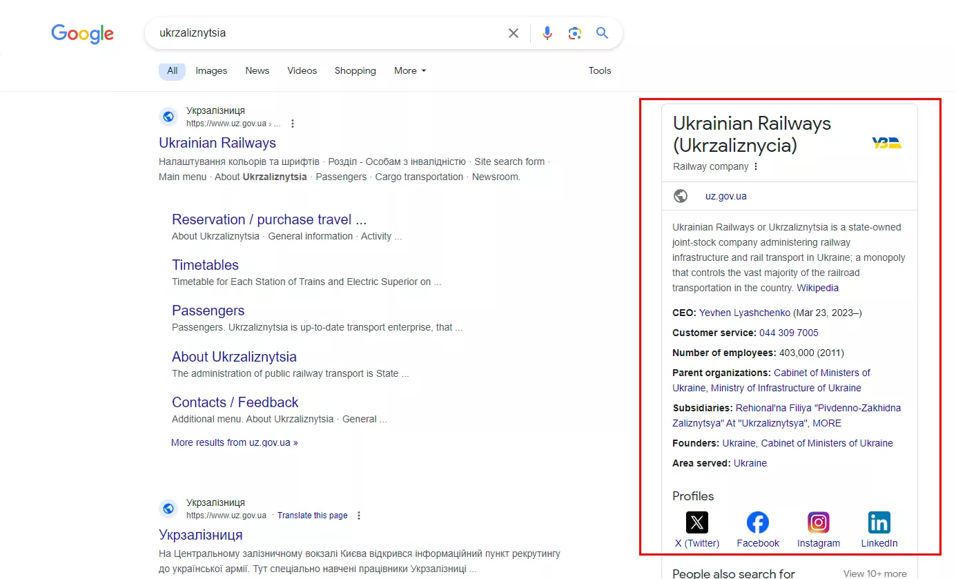Click Translate this page link
Viewport: 956px width, 579px height.
coord(313,516)
